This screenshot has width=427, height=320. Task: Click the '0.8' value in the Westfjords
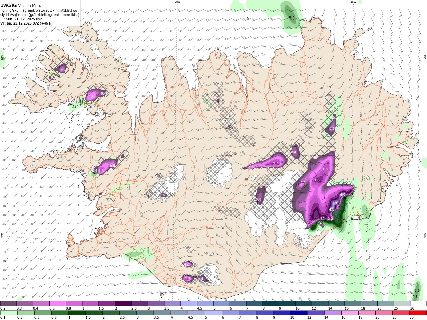pyautogui.click(x=91, y=97)
